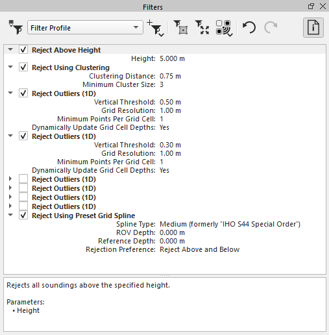Collapse the Reject Using Clustering section
The image size is (329, 335).
point(10,67)
